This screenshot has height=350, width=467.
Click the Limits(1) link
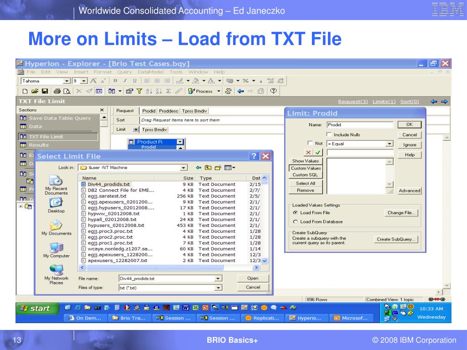pyautogui.click(x=384, y=102)
